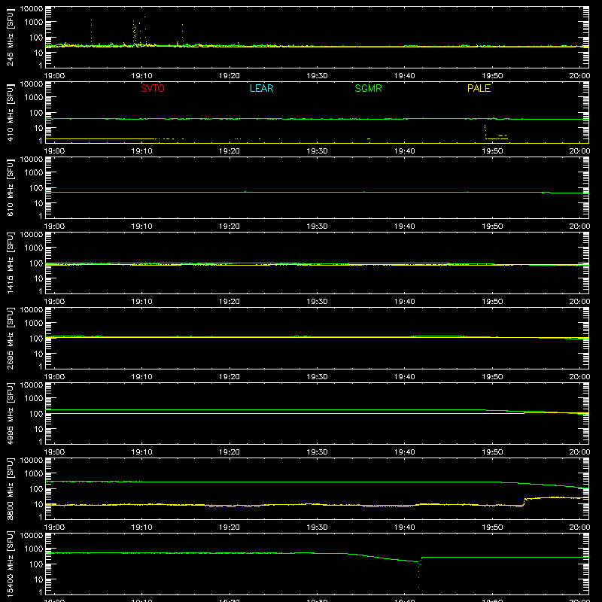The height and width of the screenshot is (602, 602).
Task: Click the 19:50 tick under the 8800 MHz panel
Action: pyautogui.click(x=492, y=528)
